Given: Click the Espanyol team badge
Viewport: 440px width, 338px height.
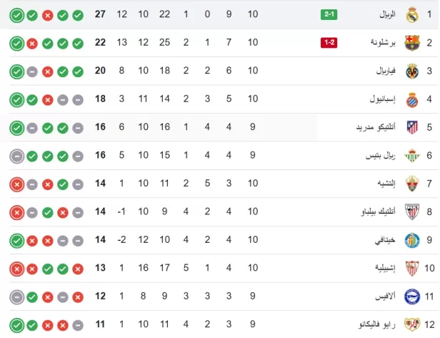Looking at the screenshot, I should click(x=411, y=99).
